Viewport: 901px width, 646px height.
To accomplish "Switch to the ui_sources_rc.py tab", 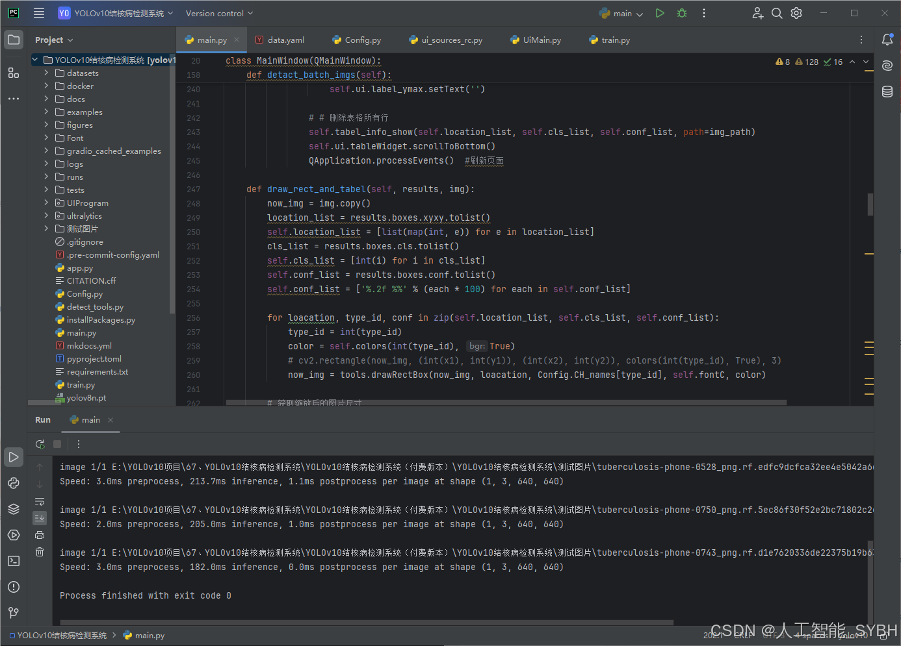I will (446, 40).
